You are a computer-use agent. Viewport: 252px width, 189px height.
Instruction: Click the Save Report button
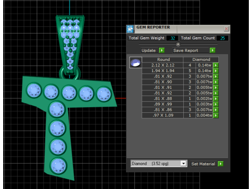[191, 50]
